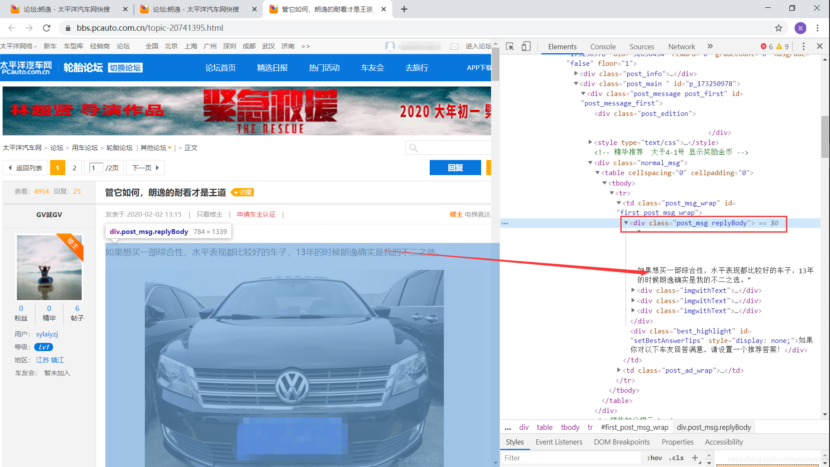Add new style rule with plus icon
The height and width of the screenshot is (467, 830).
pos(695,458)
